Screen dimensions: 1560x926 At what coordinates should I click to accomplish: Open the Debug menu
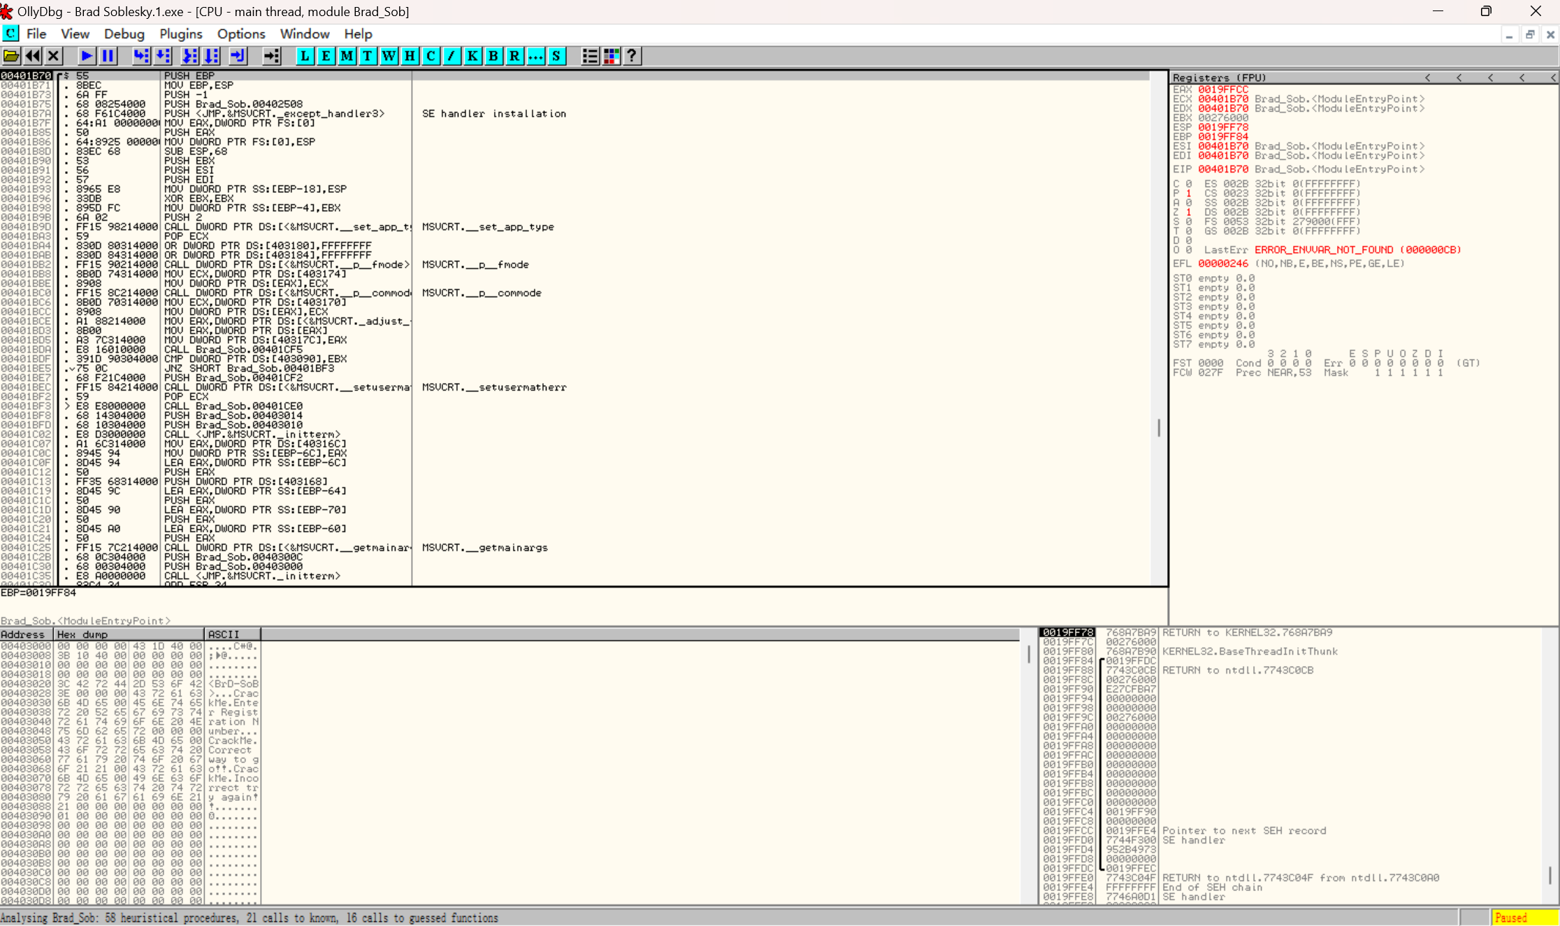click(x=124, y=34)
